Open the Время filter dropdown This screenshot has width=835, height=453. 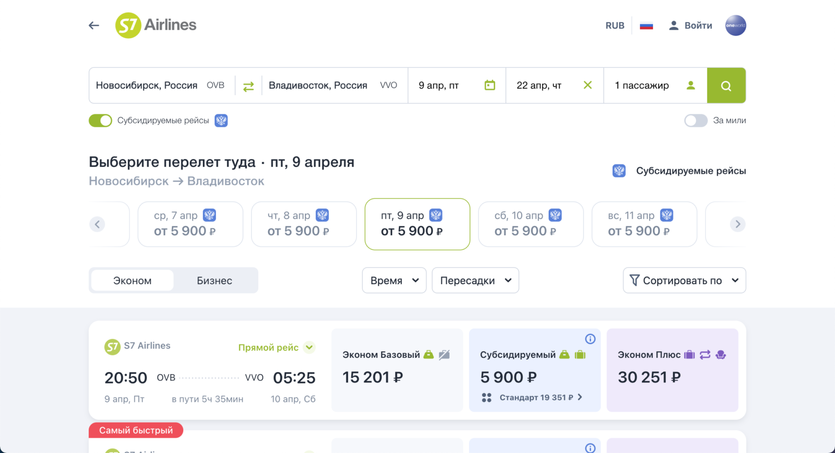[x=394, y=280]
